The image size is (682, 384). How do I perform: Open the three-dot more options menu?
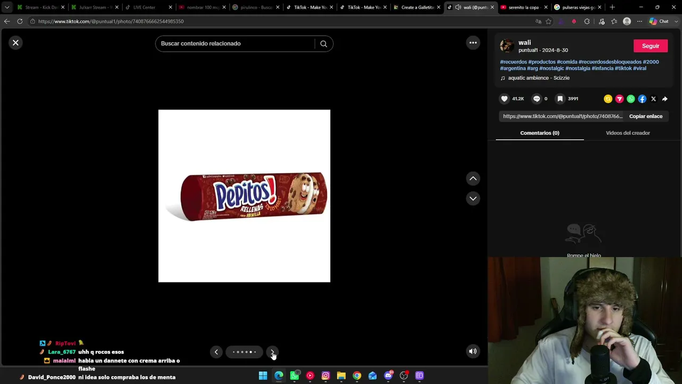[473, 43]
